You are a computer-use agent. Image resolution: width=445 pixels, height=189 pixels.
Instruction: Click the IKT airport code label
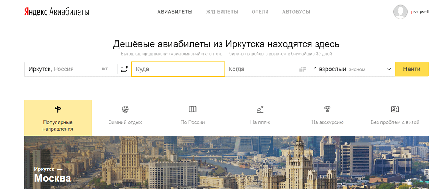pos(105,69)
